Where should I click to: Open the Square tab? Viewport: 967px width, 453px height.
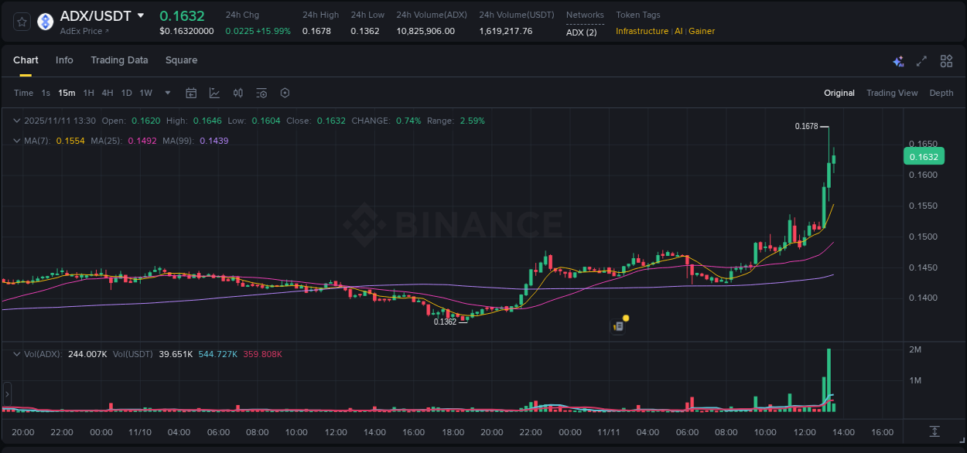181,60
